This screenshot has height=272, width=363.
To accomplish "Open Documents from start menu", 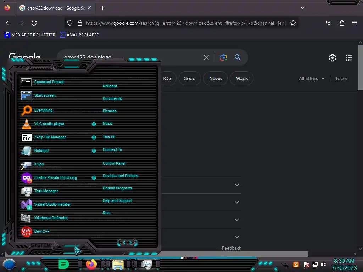I will tap(112, 98).
